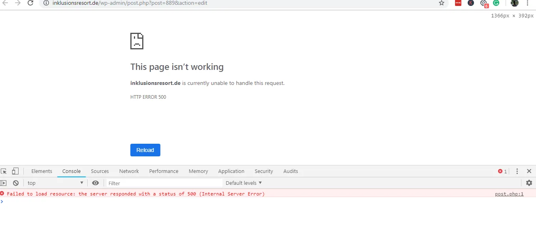The image size is (536, 246).
Task: Open DevTools customize three-dot menu
Action: click(517, 171)
